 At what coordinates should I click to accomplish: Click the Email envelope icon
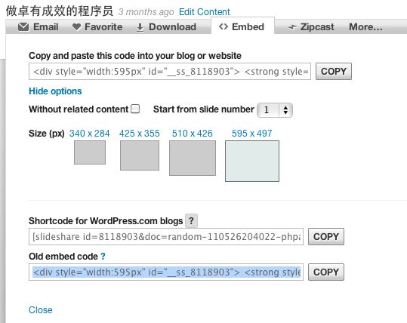click(23, 26)
